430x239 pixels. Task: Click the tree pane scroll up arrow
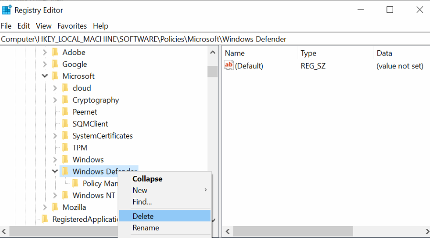(213, 52)
